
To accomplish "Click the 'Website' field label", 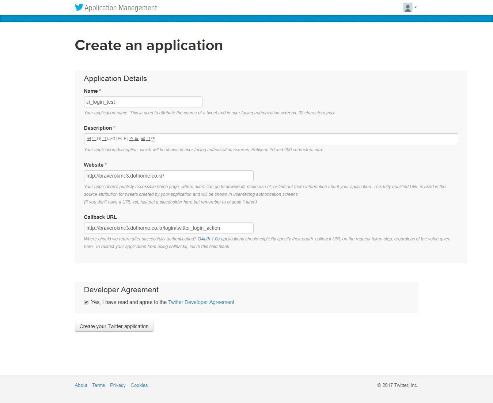I will [94, 165].
